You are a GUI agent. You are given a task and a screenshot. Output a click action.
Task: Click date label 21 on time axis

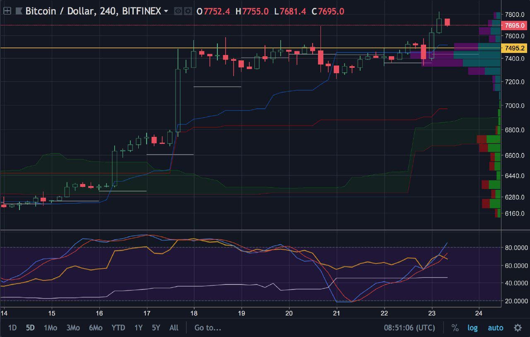point(337,313)
